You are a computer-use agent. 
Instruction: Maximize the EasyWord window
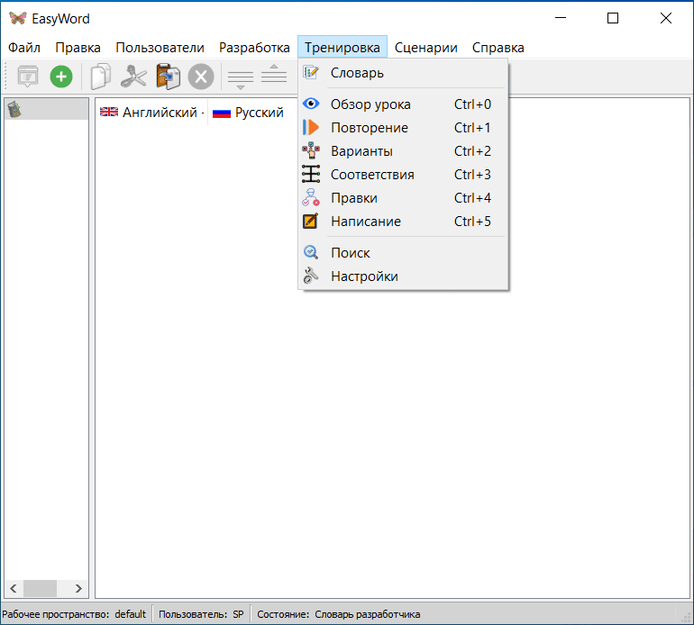click(x=613, y=18)
